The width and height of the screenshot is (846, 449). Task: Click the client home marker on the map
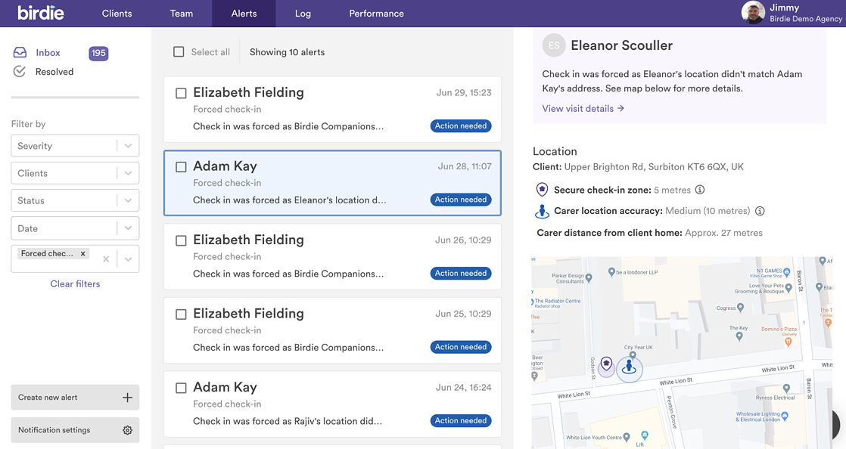[606, 365]
